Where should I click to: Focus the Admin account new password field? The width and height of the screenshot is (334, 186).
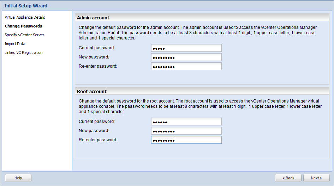tap(186, 57)
